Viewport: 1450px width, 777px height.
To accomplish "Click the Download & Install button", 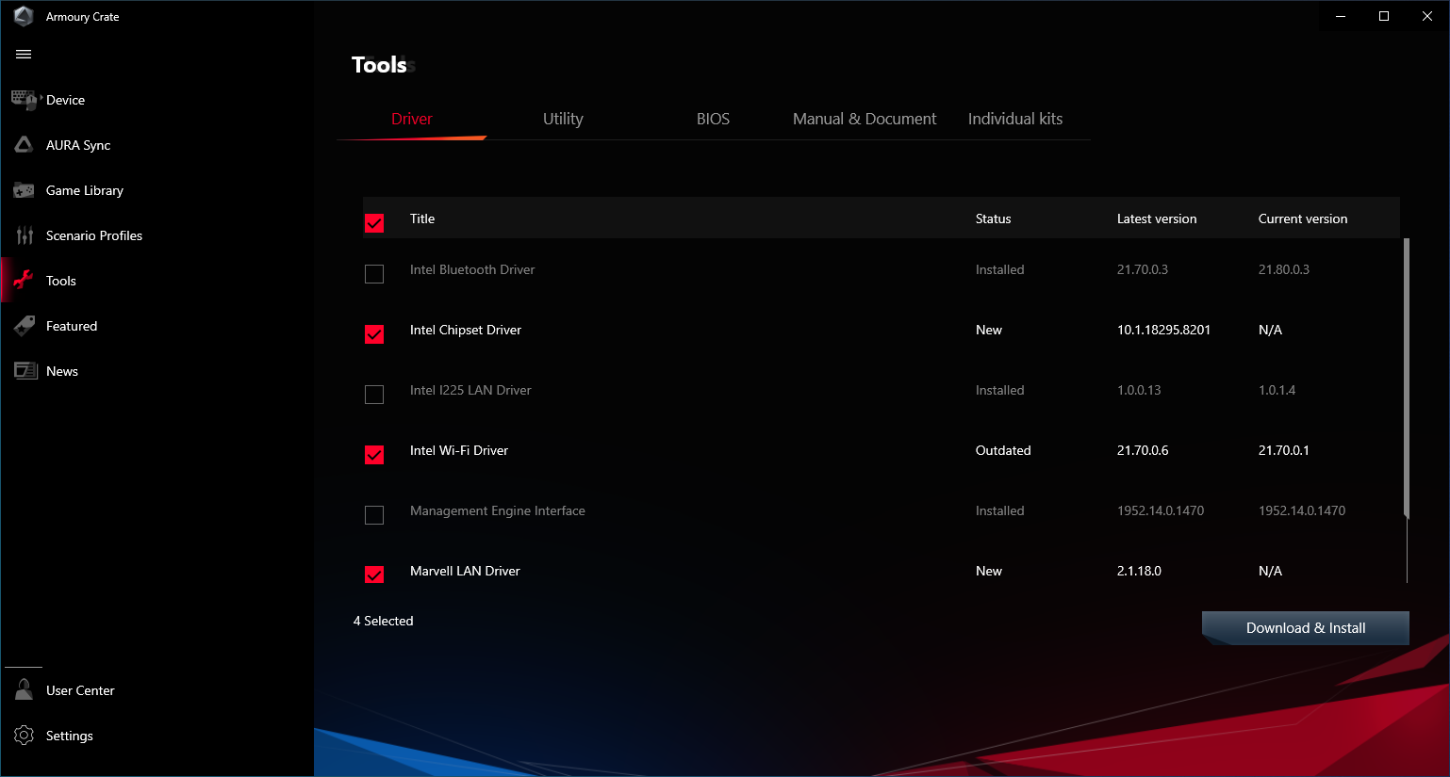I will [1306, 628].
